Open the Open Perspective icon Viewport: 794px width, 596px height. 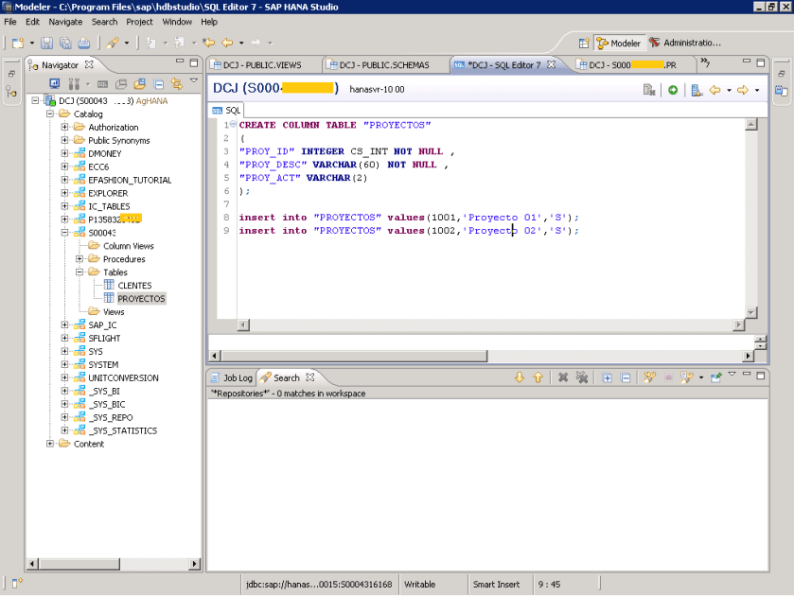[x=584, y=43]
